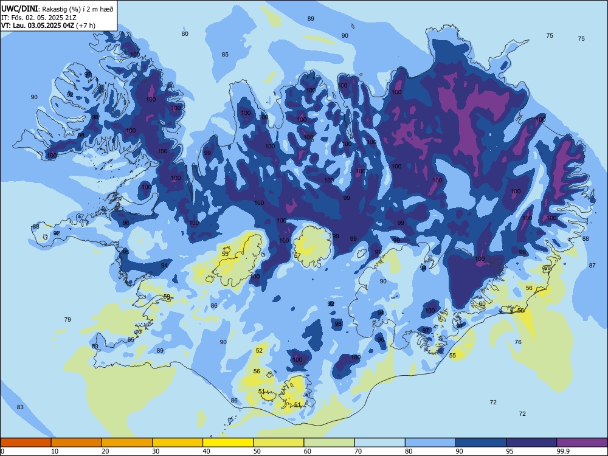Click the orange 10–20 legend swatch
This screenshot has width=608, height=456.
77,443
